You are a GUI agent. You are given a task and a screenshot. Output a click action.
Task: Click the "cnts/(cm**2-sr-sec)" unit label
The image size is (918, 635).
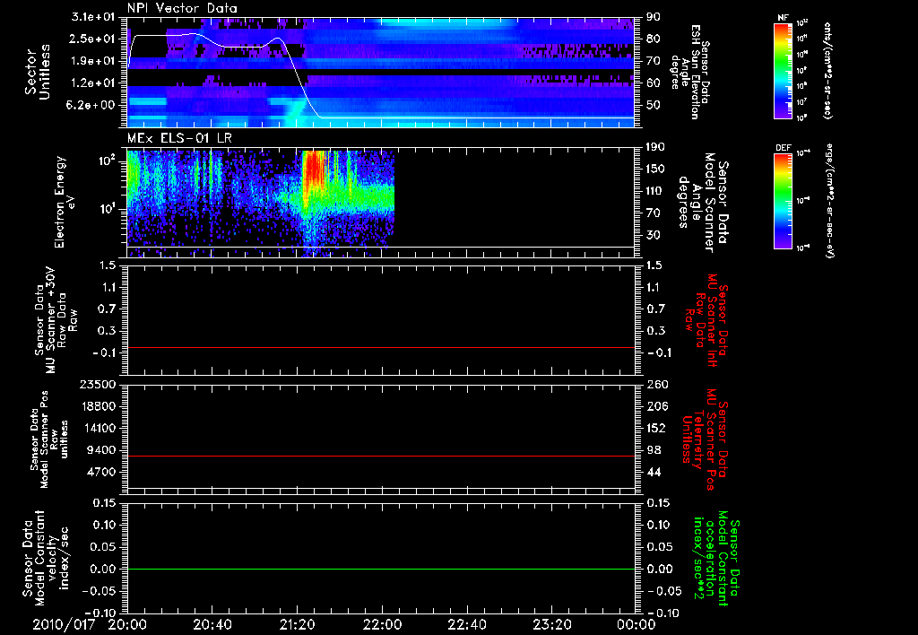tap(827, 71)
